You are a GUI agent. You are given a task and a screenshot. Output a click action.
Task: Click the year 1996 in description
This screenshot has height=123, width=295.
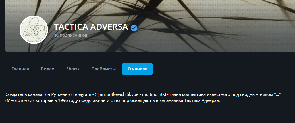click(63, 101)
